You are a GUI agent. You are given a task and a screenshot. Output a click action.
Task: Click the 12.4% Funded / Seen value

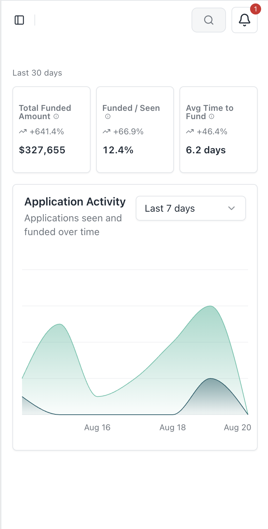click(x=118, y=150)
